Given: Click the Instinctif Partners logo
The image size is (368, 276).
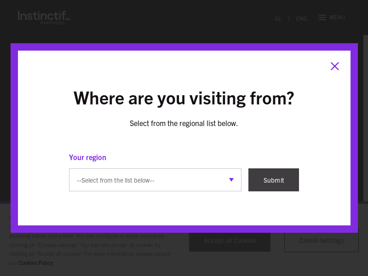Looking at the screenshot, I should pos(44,17).
